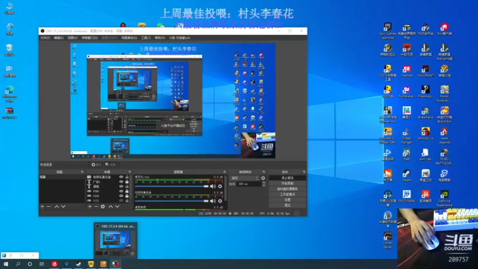Open the 渐变 transition type dropdown
Viewport: 478px width, 269px height.
(244, 178)
